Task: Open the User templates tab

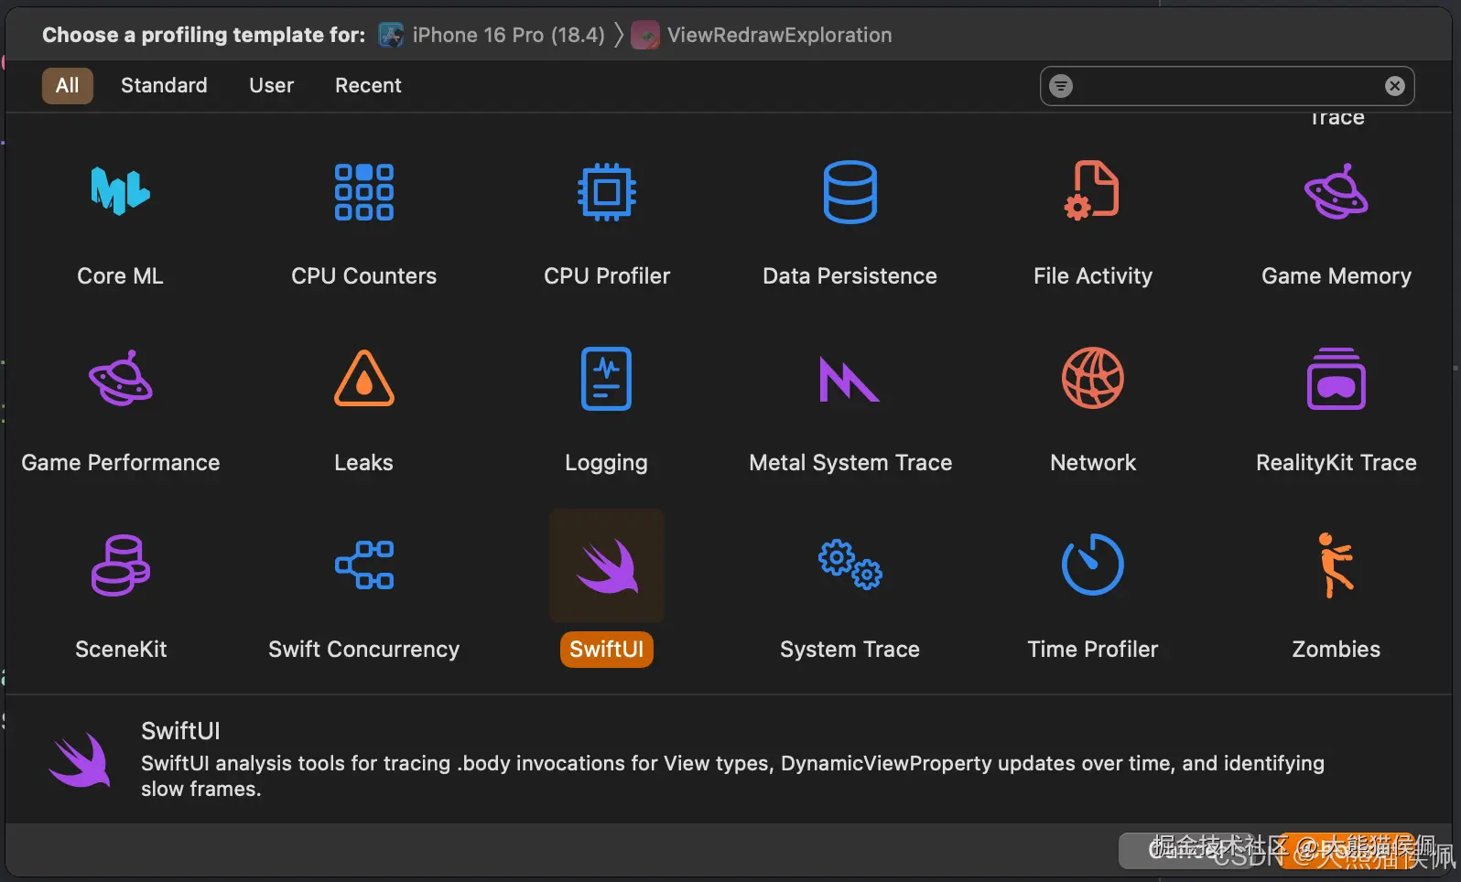Action: (271, 85)
